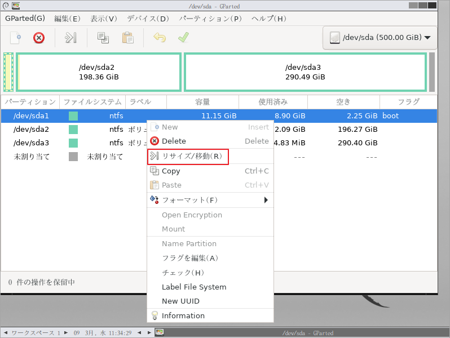
Task: Choose チェック(H) in the context menu
Action: point(210,273)
